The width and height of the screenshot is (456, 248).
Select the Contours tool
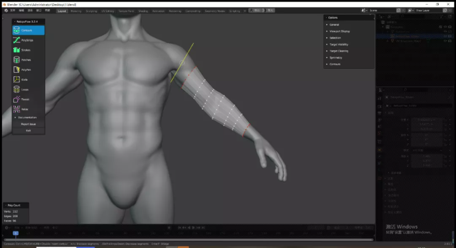tap(28, 30)
